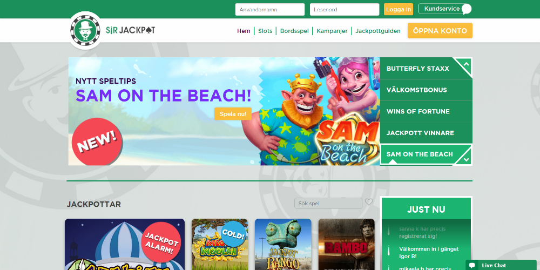Open the Rambo game thumbnail
This screenshot has width=540, height=270.
[x=347, y=245]
